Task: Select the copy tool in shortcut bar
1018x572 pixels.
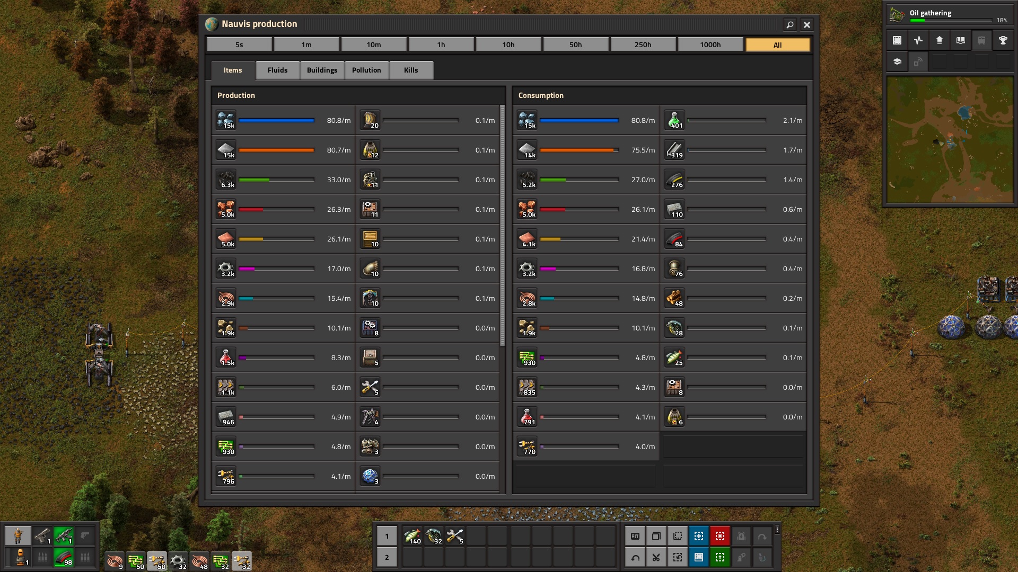Action: tap(656, 536)
